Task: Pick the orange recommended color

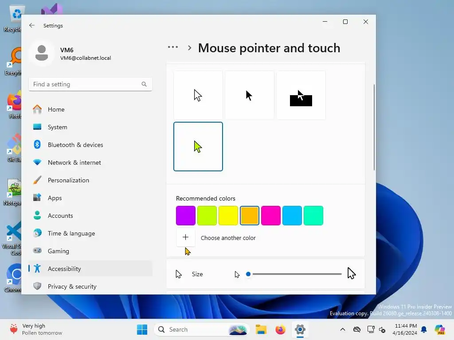Action: (250, 216)
